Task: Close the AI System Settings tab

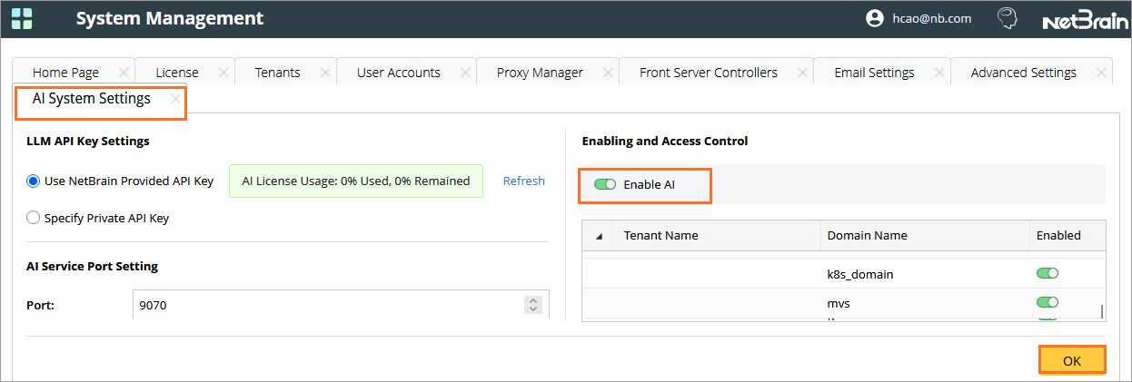Action: pos(175,100)
